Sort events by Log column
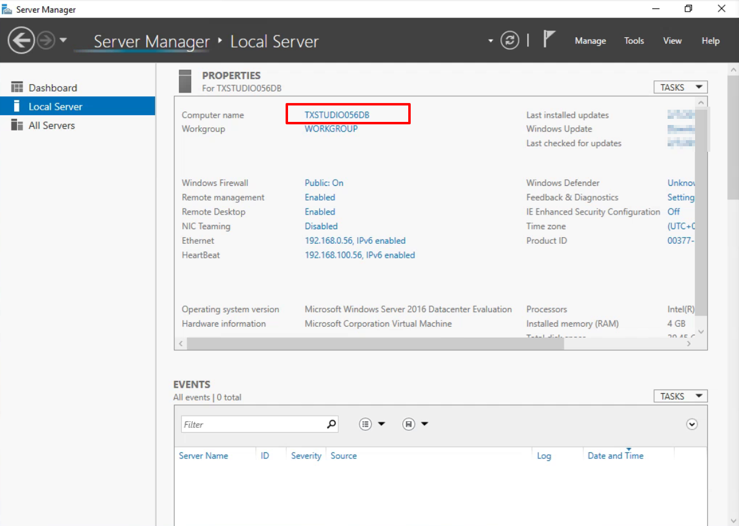Viewport: 739px width, 526px height. (x=544, y=456)
